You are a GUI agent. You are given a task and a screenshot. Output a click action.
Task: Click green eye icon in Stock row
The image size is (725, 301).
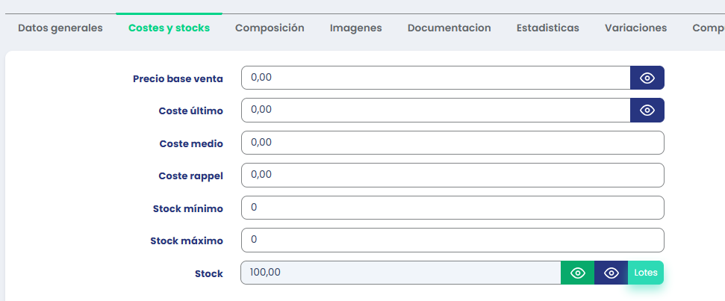pyautogui.click(x=577, y=273)
